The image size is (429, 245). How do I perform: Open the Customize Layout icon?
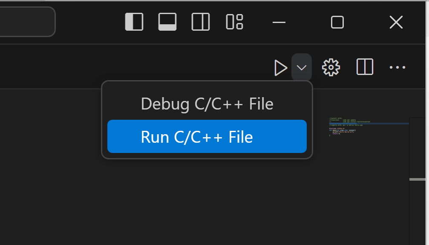click(234, 22)
